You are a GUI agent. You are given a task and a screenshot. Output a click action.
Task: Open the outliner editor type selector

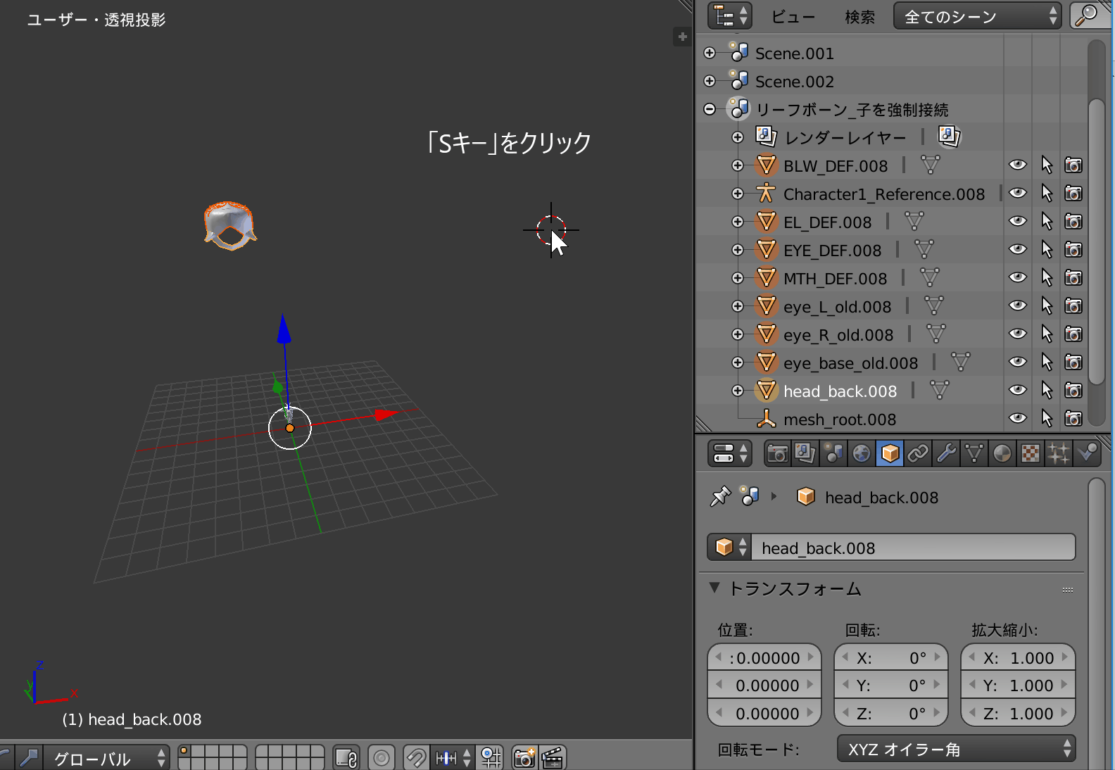(x=729, y=16)
